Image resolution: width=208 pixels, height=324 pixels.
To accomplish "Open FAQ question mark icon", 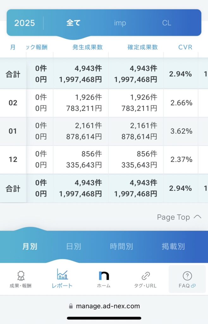I will tap(187, 276).
